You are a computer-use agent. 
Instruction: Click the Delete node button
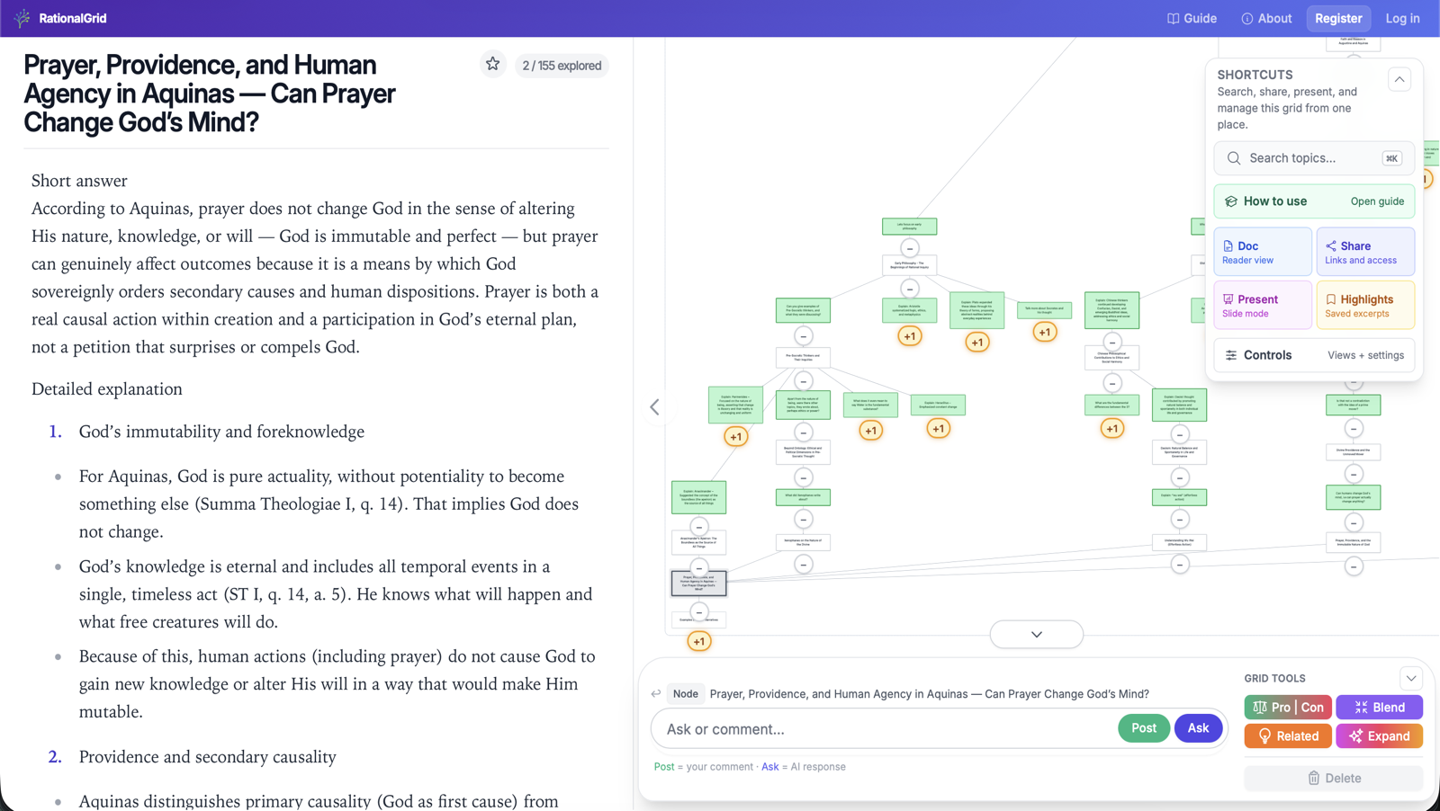(1333, 778)
